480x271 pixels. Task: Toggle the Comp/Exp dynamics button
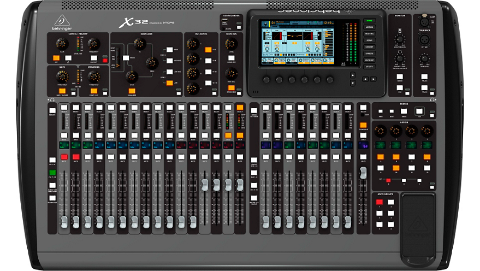[x=94, y=91]
